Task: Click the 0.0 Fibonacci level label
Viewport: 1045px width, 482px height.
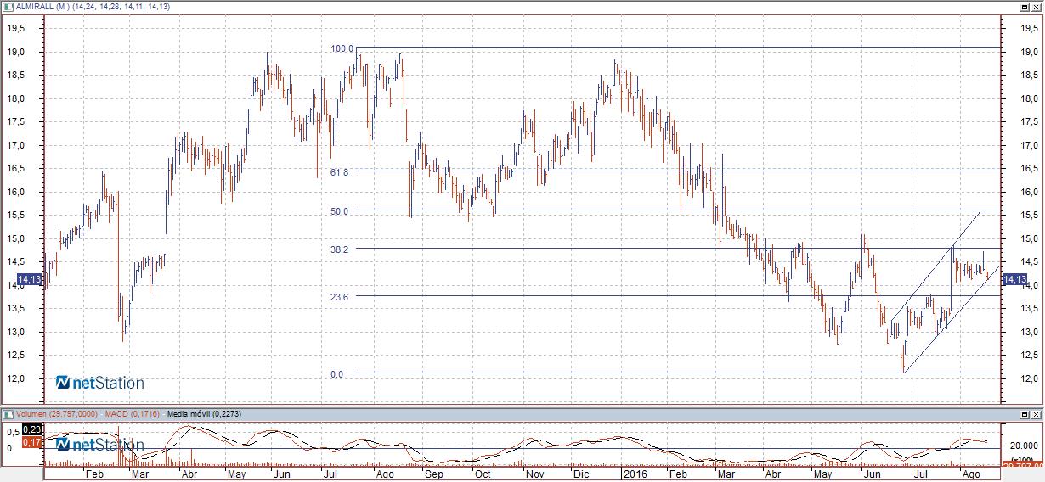Action: click(336, 373)
